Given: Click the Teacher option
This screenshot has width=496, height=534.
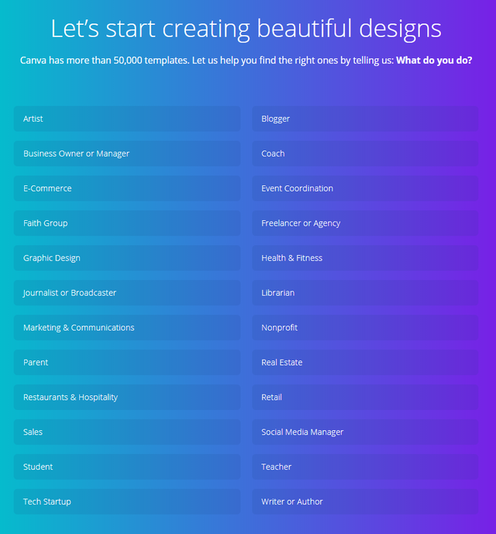Looking at the screenshot, I should tap(365, 467).
